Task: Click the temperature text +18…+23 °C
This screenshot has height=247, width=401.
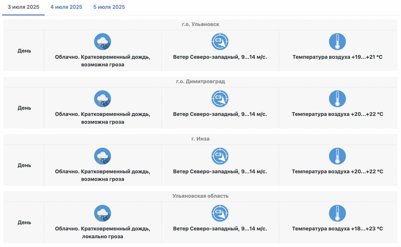Action: coord(338,229)
